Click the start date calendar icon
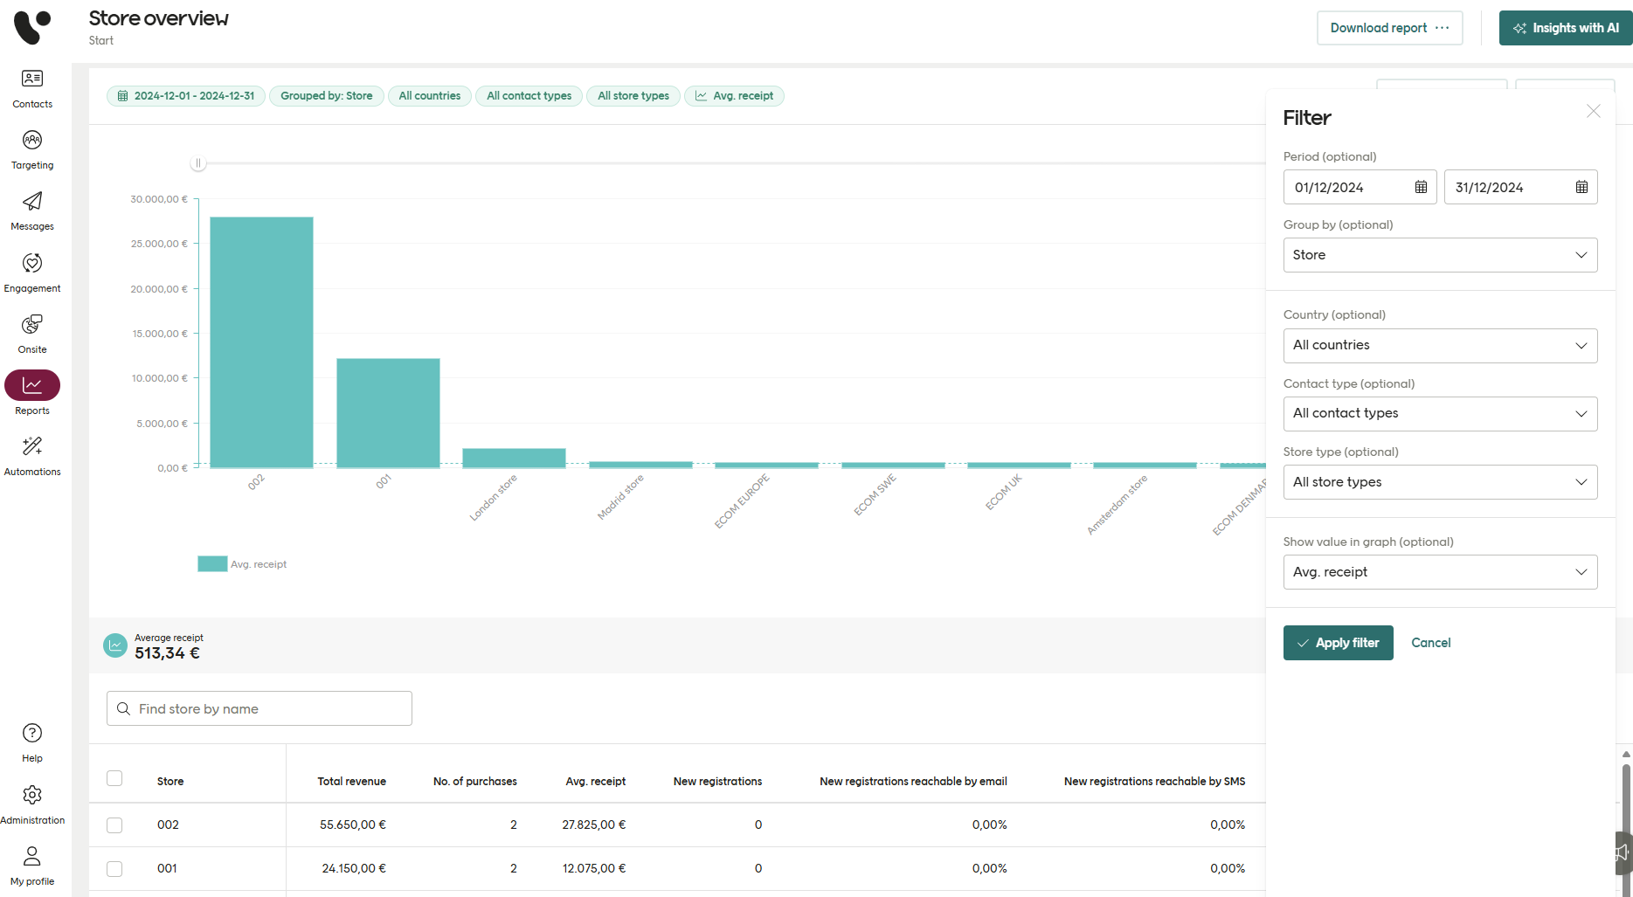Viewport: 1633px width, 897px height. (x=1421, y=187)
